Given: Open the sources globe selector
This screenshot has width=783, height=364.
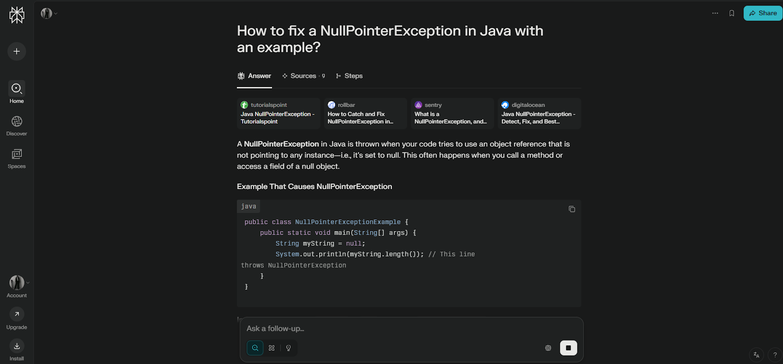Looking at the screenshot, I should coord(548,348).
